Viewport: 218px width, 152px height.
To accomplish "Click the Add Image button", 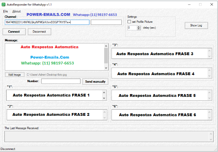I will [14, 75].
